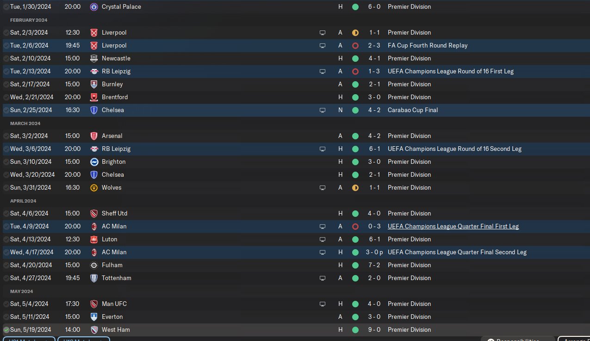The height and width of the screenshot is (341, 590).
Task: Click TV icon on Man UFC row
Action: tap(323, 304)
